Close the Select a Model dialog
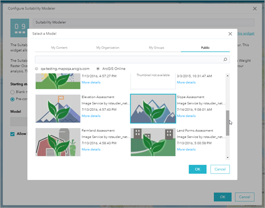265x208 pixels. tap(230, 34)
